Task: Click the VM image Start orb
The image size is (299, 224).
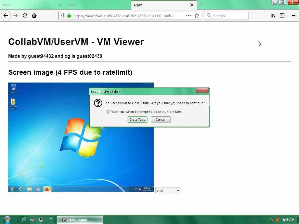Action: (12, 189)
